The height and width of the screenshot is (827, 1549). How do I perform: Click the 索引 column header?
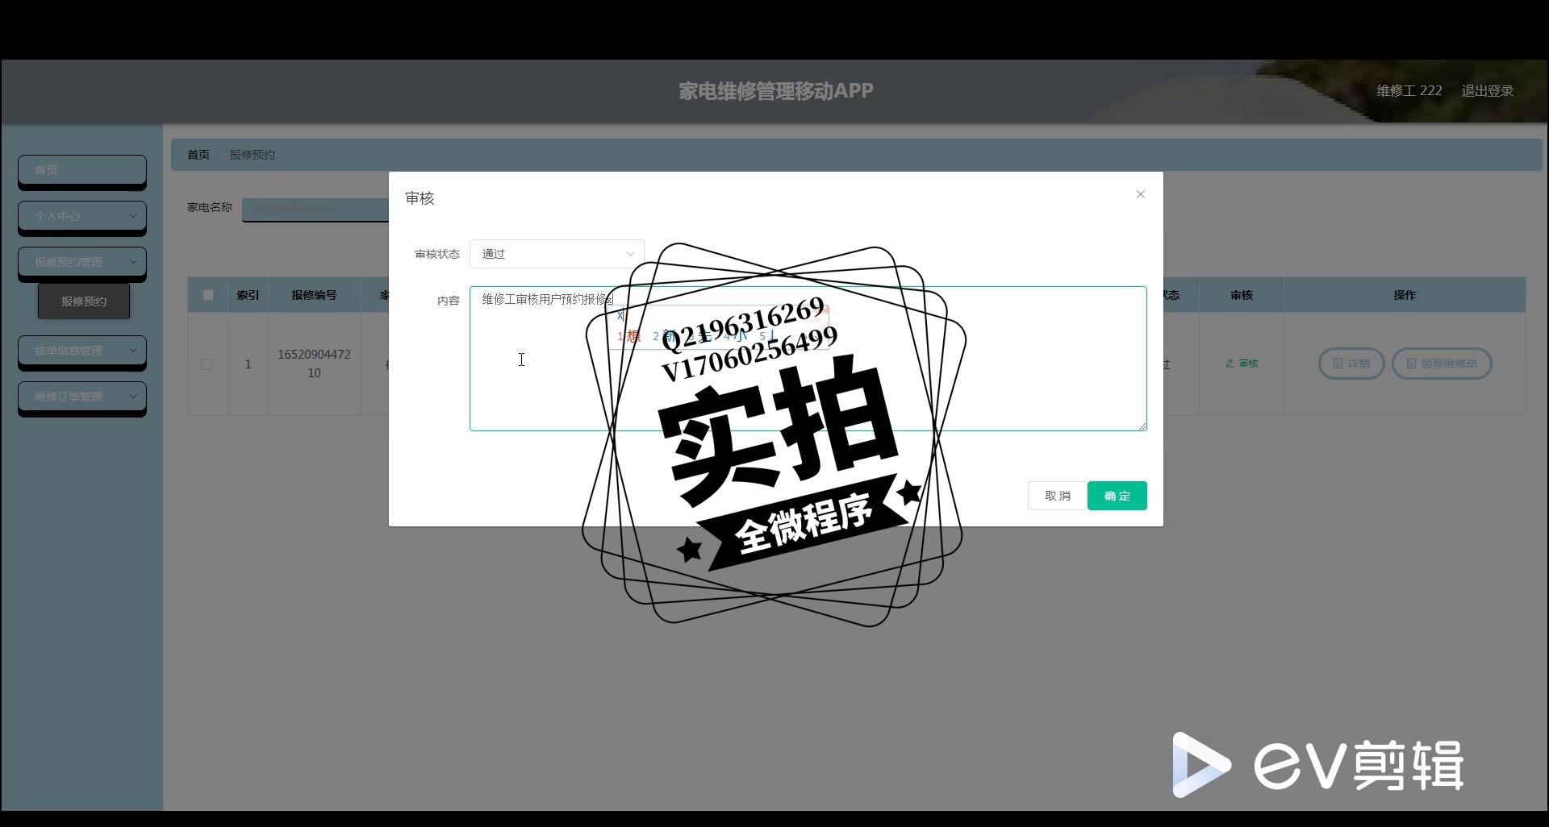coord(248,295)
